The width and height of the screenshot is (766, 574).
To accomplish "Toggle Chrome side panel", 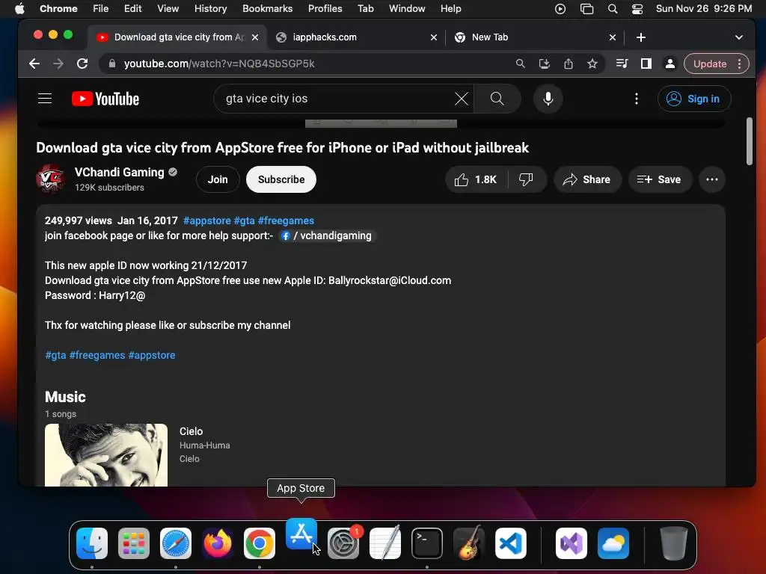I will point(646,64).
